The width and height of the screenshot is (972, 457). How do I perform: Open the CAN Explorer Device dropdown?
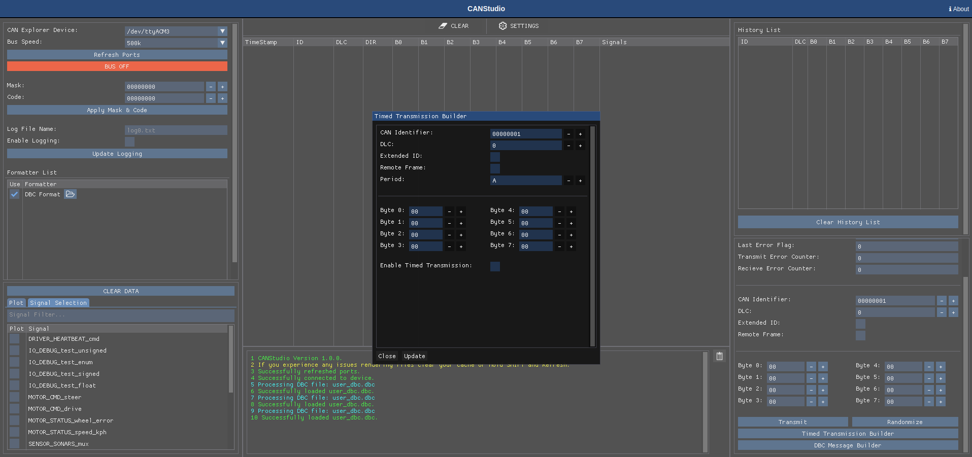tap(222, 31)
